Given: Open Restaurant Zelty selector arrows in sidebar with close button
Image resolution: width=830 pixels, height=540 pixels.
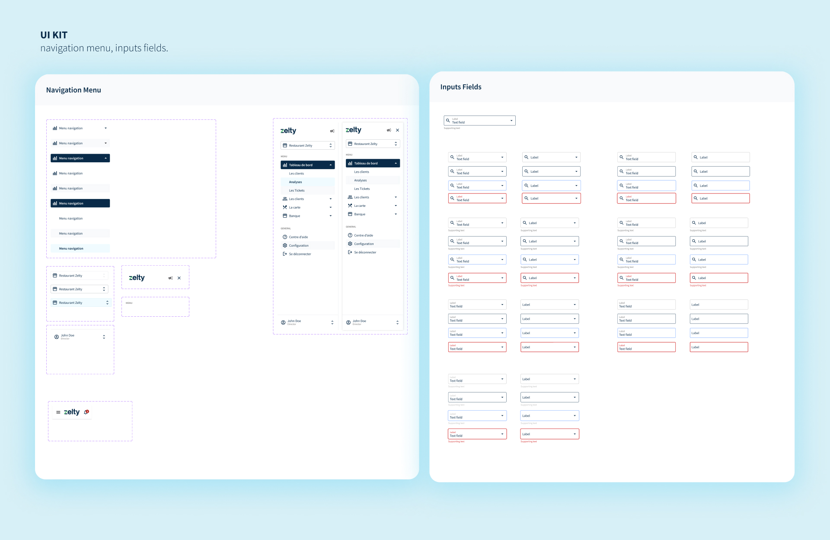Looking at the screenshot, I should point(396,144).
